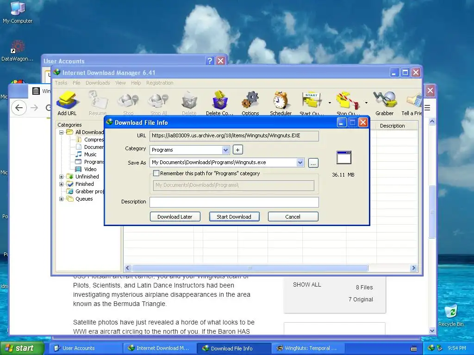Open the Start Queue dropdown arrow

click(330, 103)
